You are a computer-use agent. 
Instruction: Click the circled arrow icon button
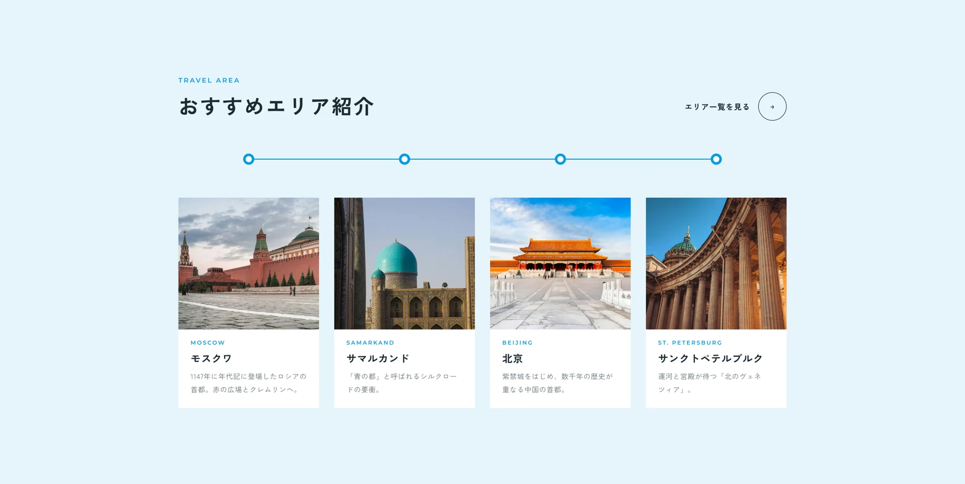772,107
